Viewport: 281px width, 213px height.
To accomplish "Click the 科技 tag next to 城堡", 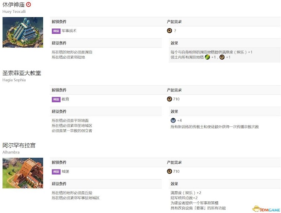I will pyautogui.click(x=56, y=172).
